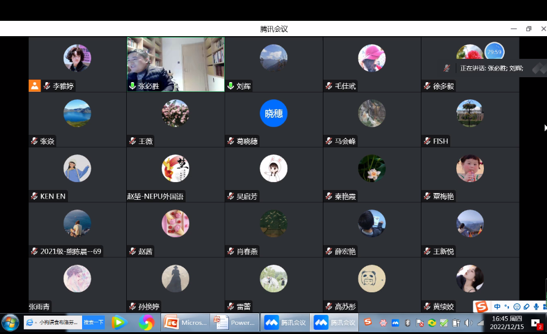Screen dimensions: 547x334
Task: Click the taskbar clock showing 16:45
Action: coord(505,322)
